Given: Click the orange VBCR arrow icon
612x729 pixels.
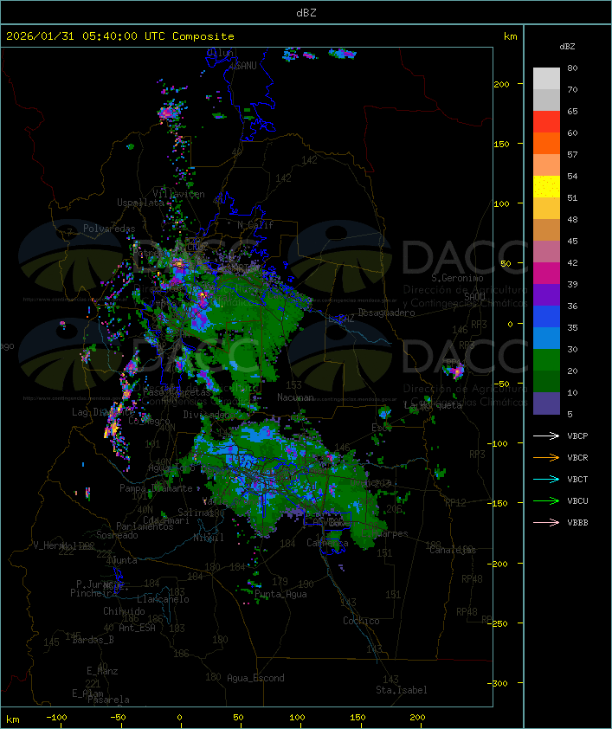Looking at the screenshot, I should click(x=546, y=457).
